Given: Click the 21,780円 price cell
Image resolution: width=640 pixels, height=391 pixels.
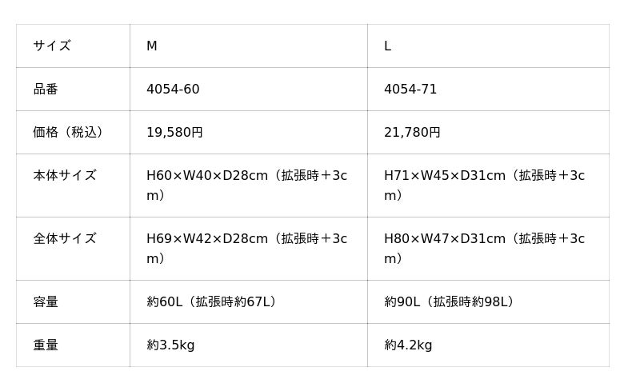Looking at the screenshot, I should tap(412, 133).
